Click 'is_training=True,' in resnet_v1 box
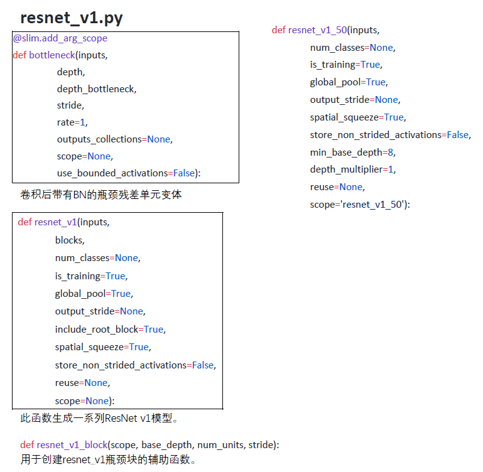Screen dimensions: 483x472 pos(92,276)
